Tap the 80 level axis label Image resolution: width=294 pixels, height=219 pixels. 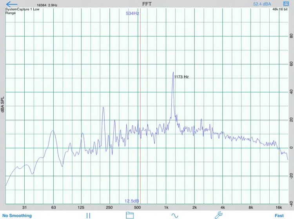click(x=291, y=36)
